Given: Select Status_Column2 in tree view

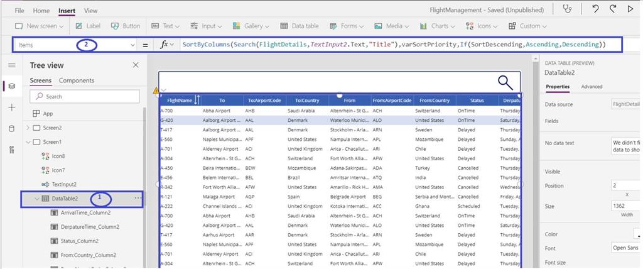Looking at the screenshot, I should [74, 241].
